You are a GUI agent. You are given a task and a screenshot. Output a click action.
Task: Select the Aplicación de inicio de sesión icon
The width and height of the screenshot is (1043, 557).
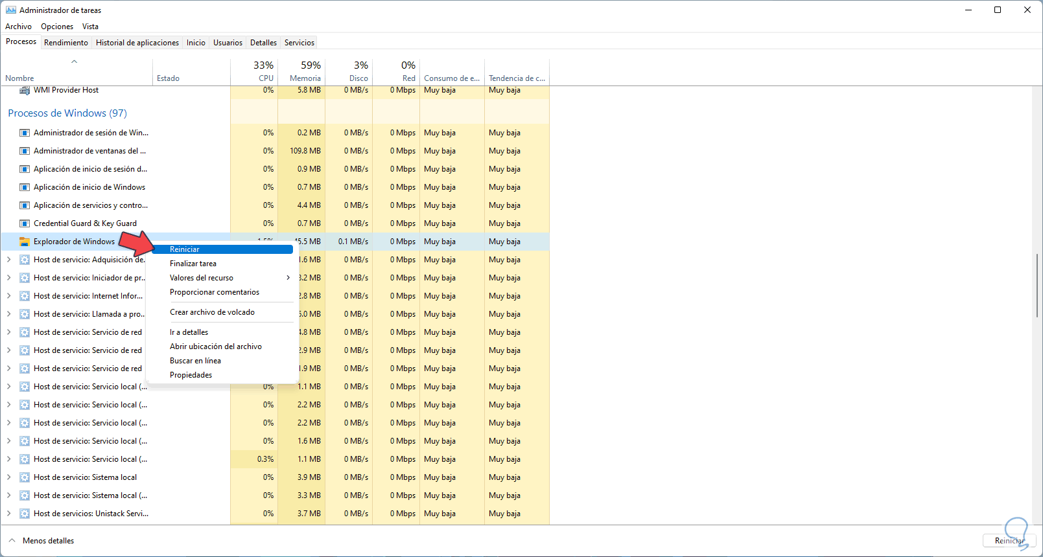coord(25,169)
